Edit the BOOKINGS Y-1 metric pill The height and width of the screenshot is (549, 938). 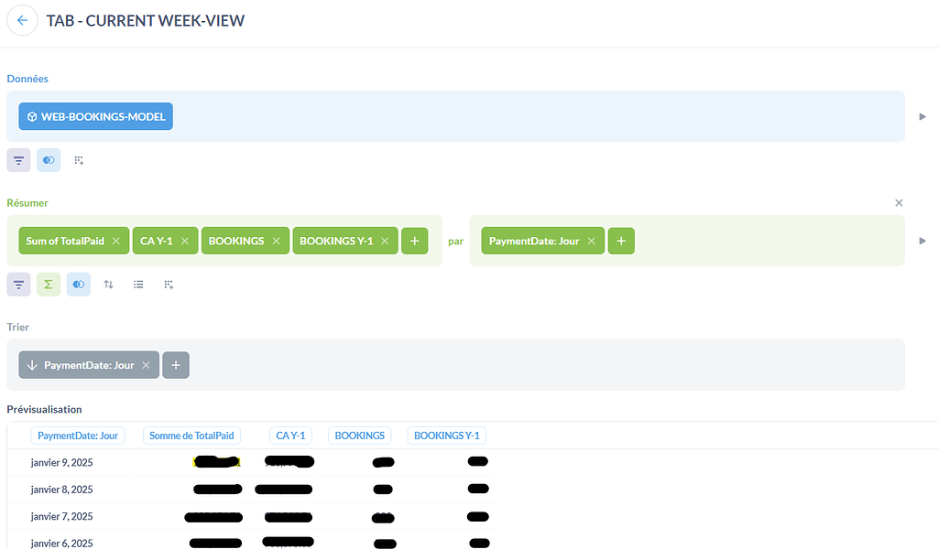click(x=336, y=241)
